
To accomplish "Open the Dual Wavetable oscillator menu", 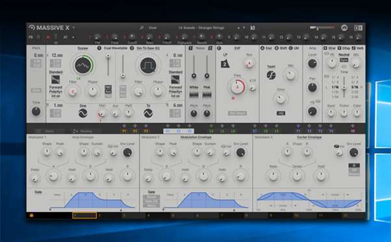I will [x=116, y=48].
